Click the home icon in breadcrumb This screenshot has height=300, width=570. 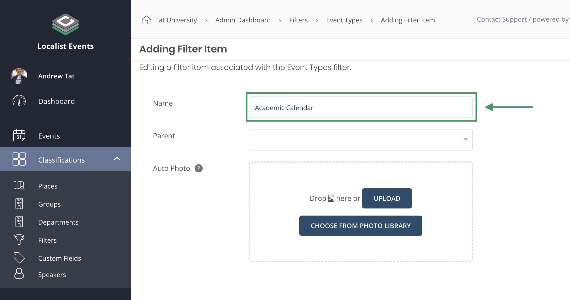pos(146,20)
